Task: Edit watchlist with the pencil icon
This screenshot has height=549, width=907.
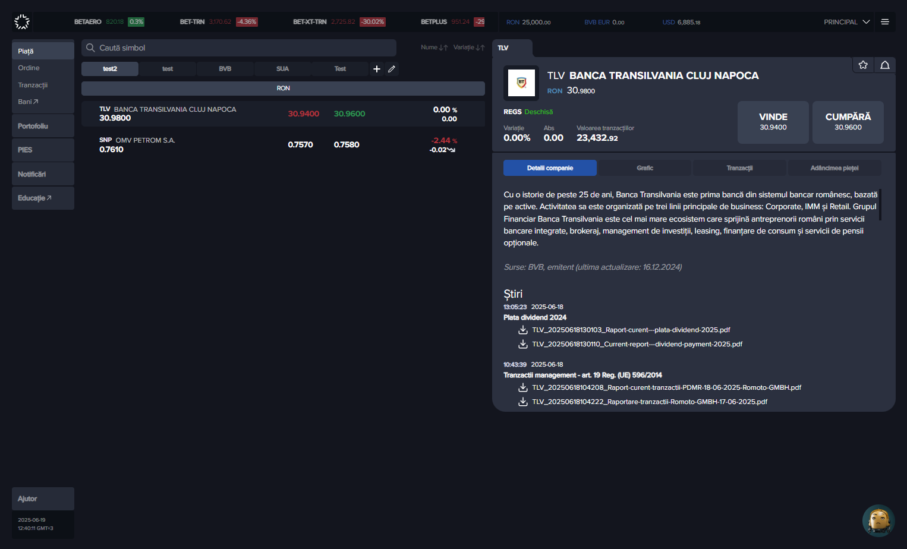Action: tap(392, 69)
